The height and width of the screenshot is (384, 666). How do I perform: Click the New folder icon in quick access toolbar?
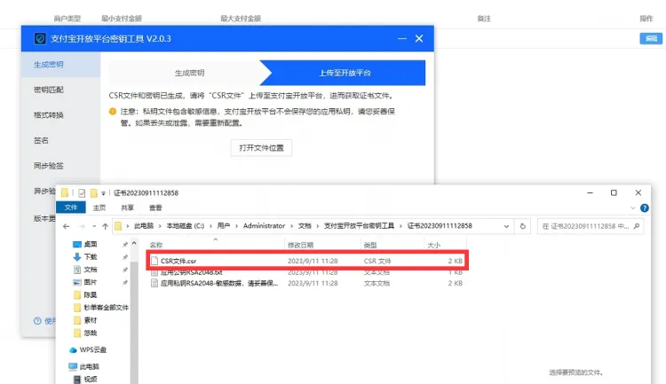tap(93, 193)
